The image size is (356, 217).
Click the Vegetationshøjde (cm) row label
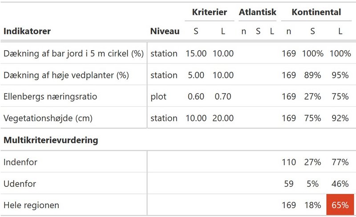(48, 118)
